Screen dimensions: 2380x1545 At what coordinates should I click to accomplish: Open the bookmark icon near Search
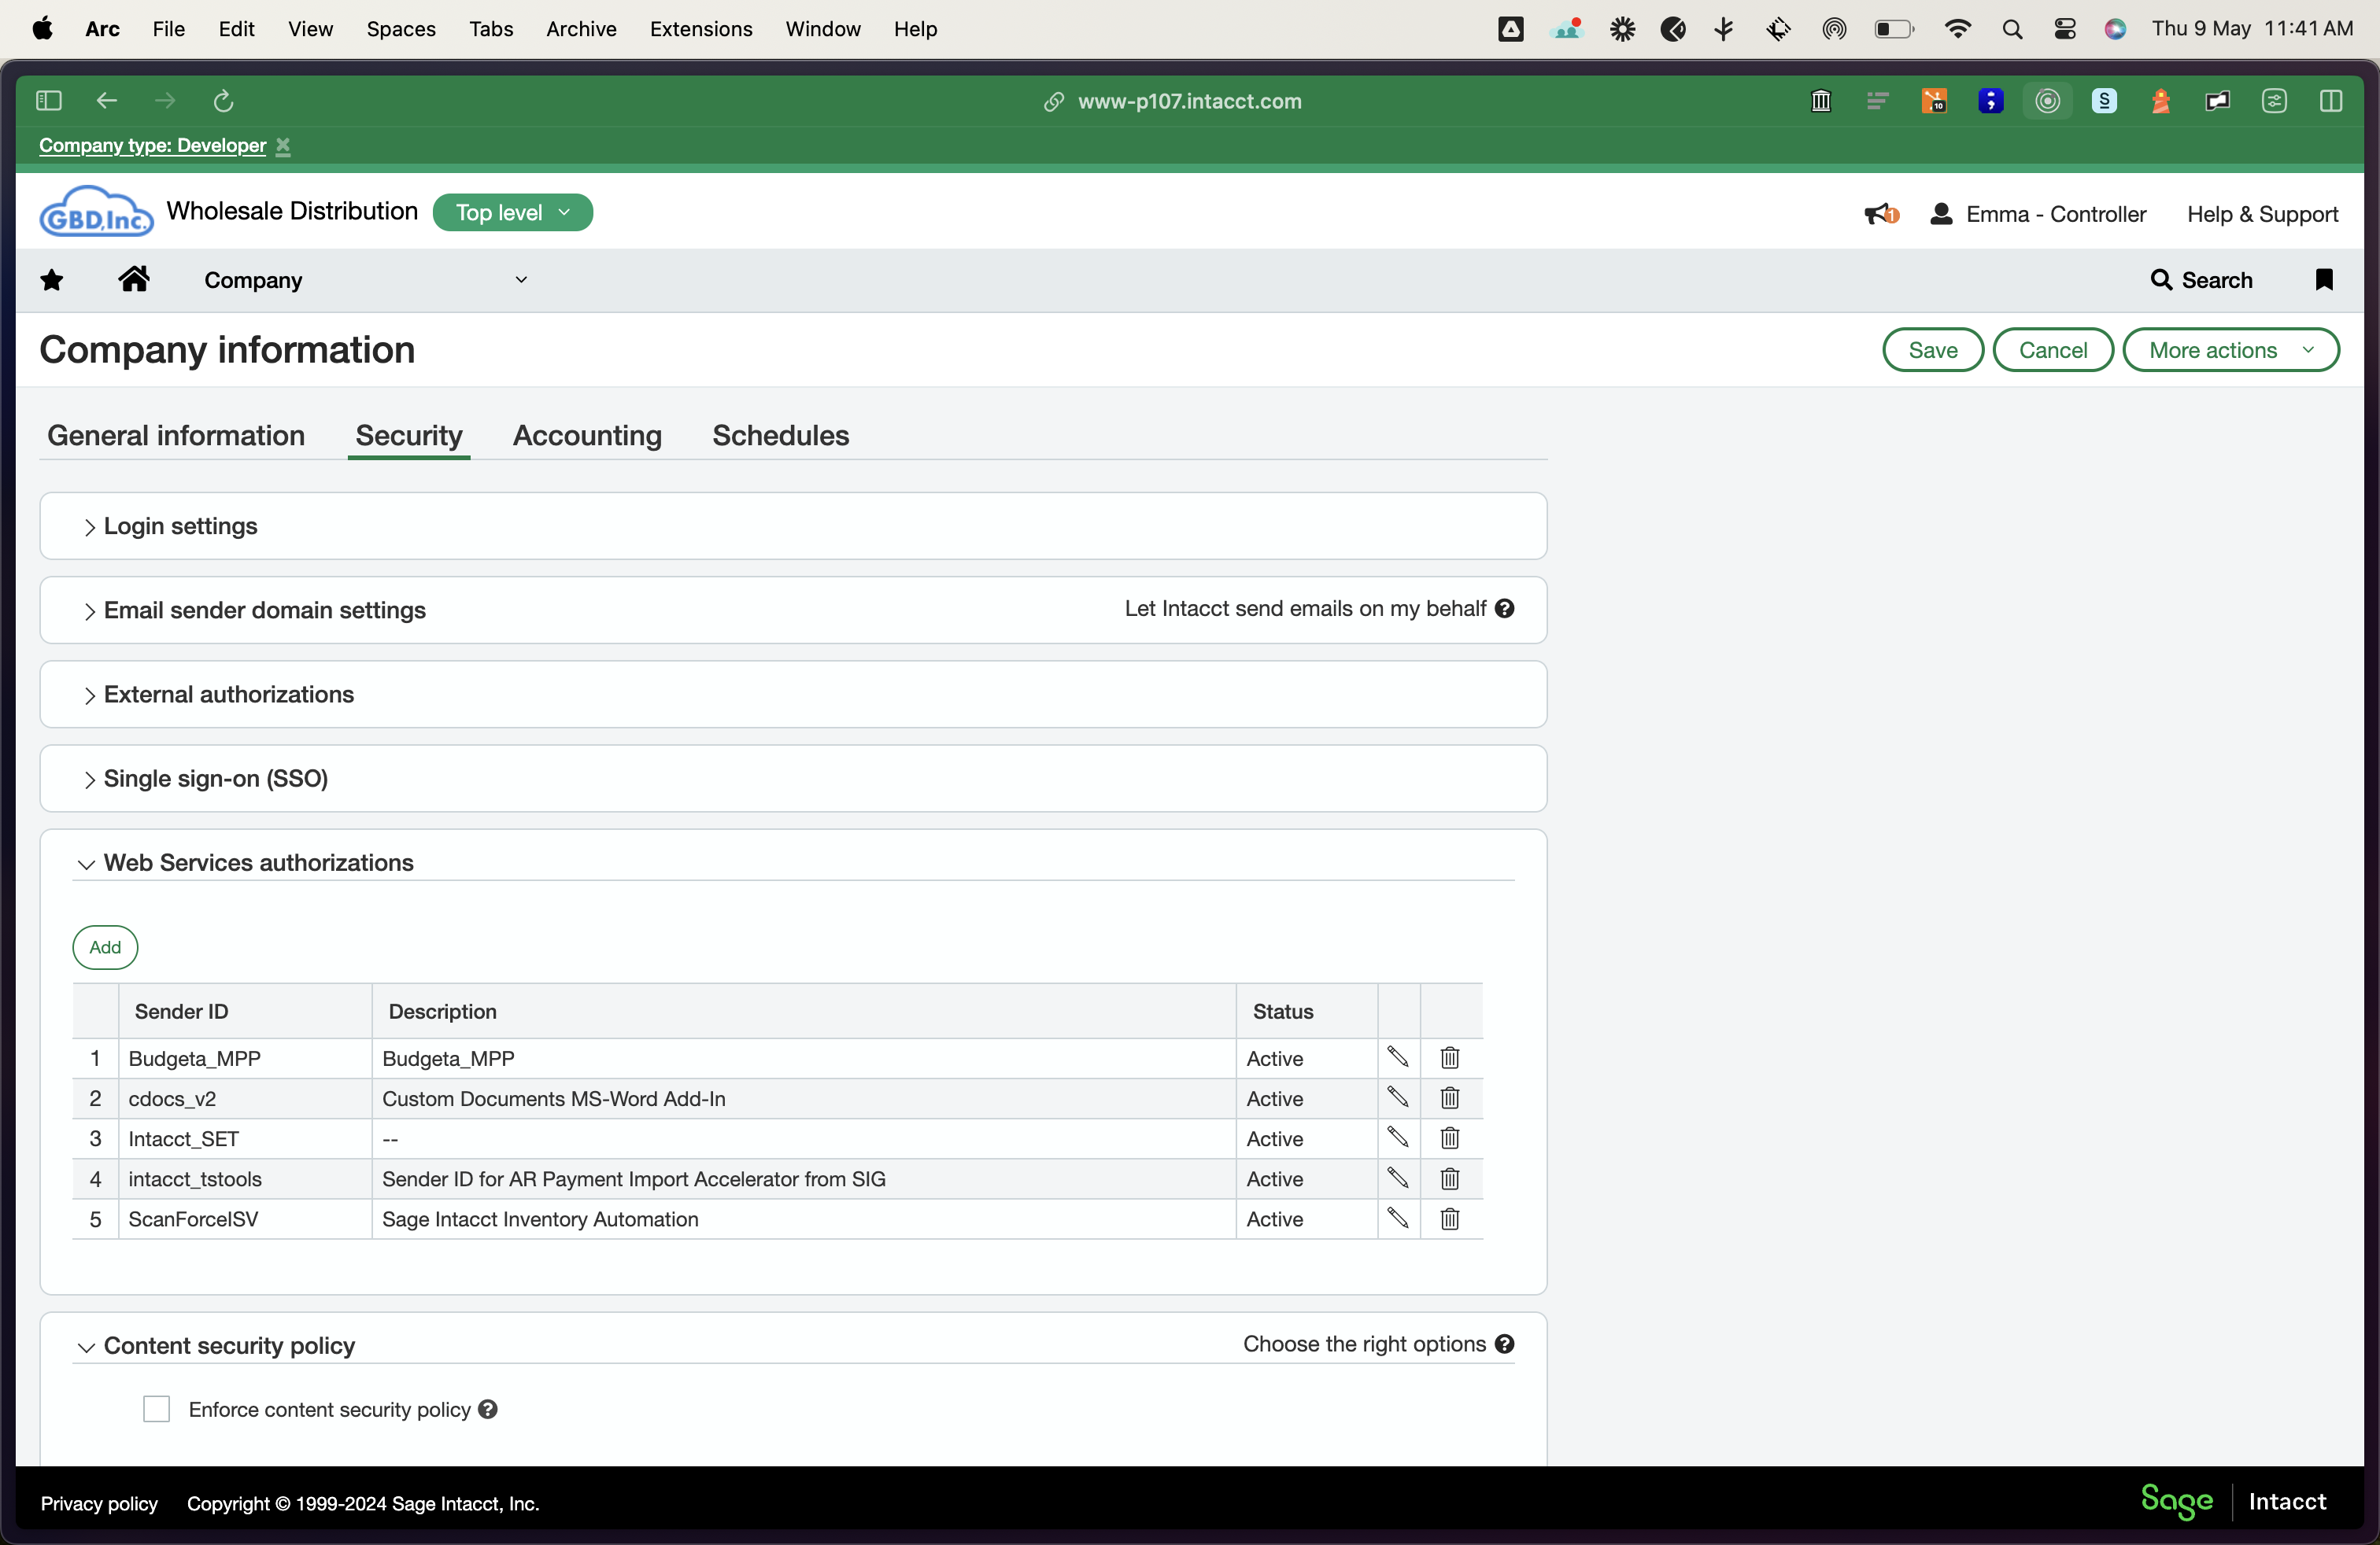[2323, 280]
